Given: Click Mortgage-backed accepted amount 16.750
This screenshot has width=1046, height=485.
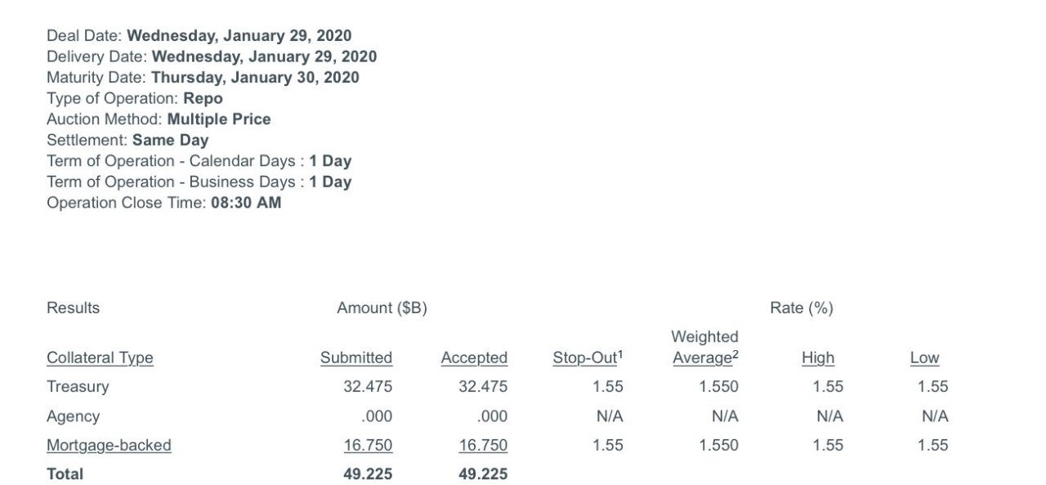Looking at the screenshot, I should [483, 445].
